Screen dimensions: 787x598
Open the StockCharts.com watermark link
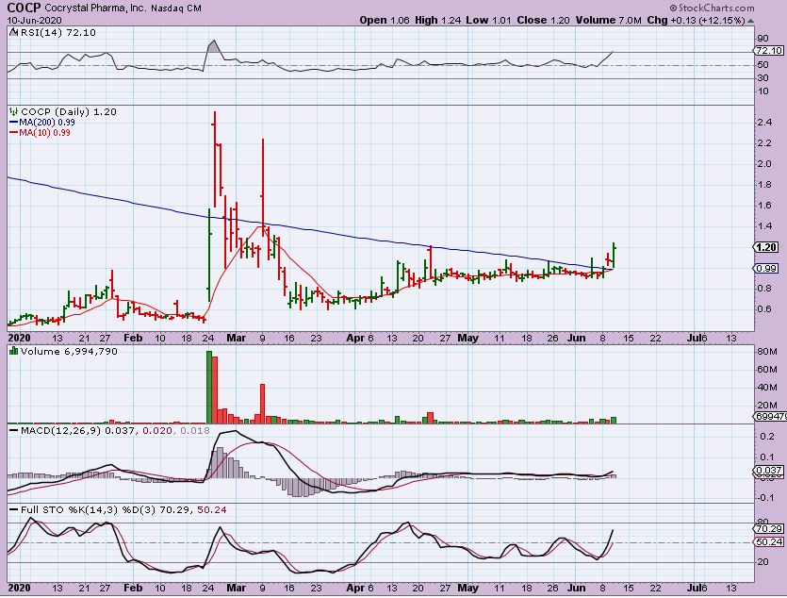pos(740,8)
